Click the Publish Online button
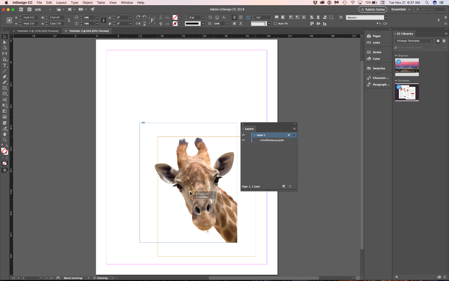This screenshot has width=449, height=281. [x=373, y=9]
